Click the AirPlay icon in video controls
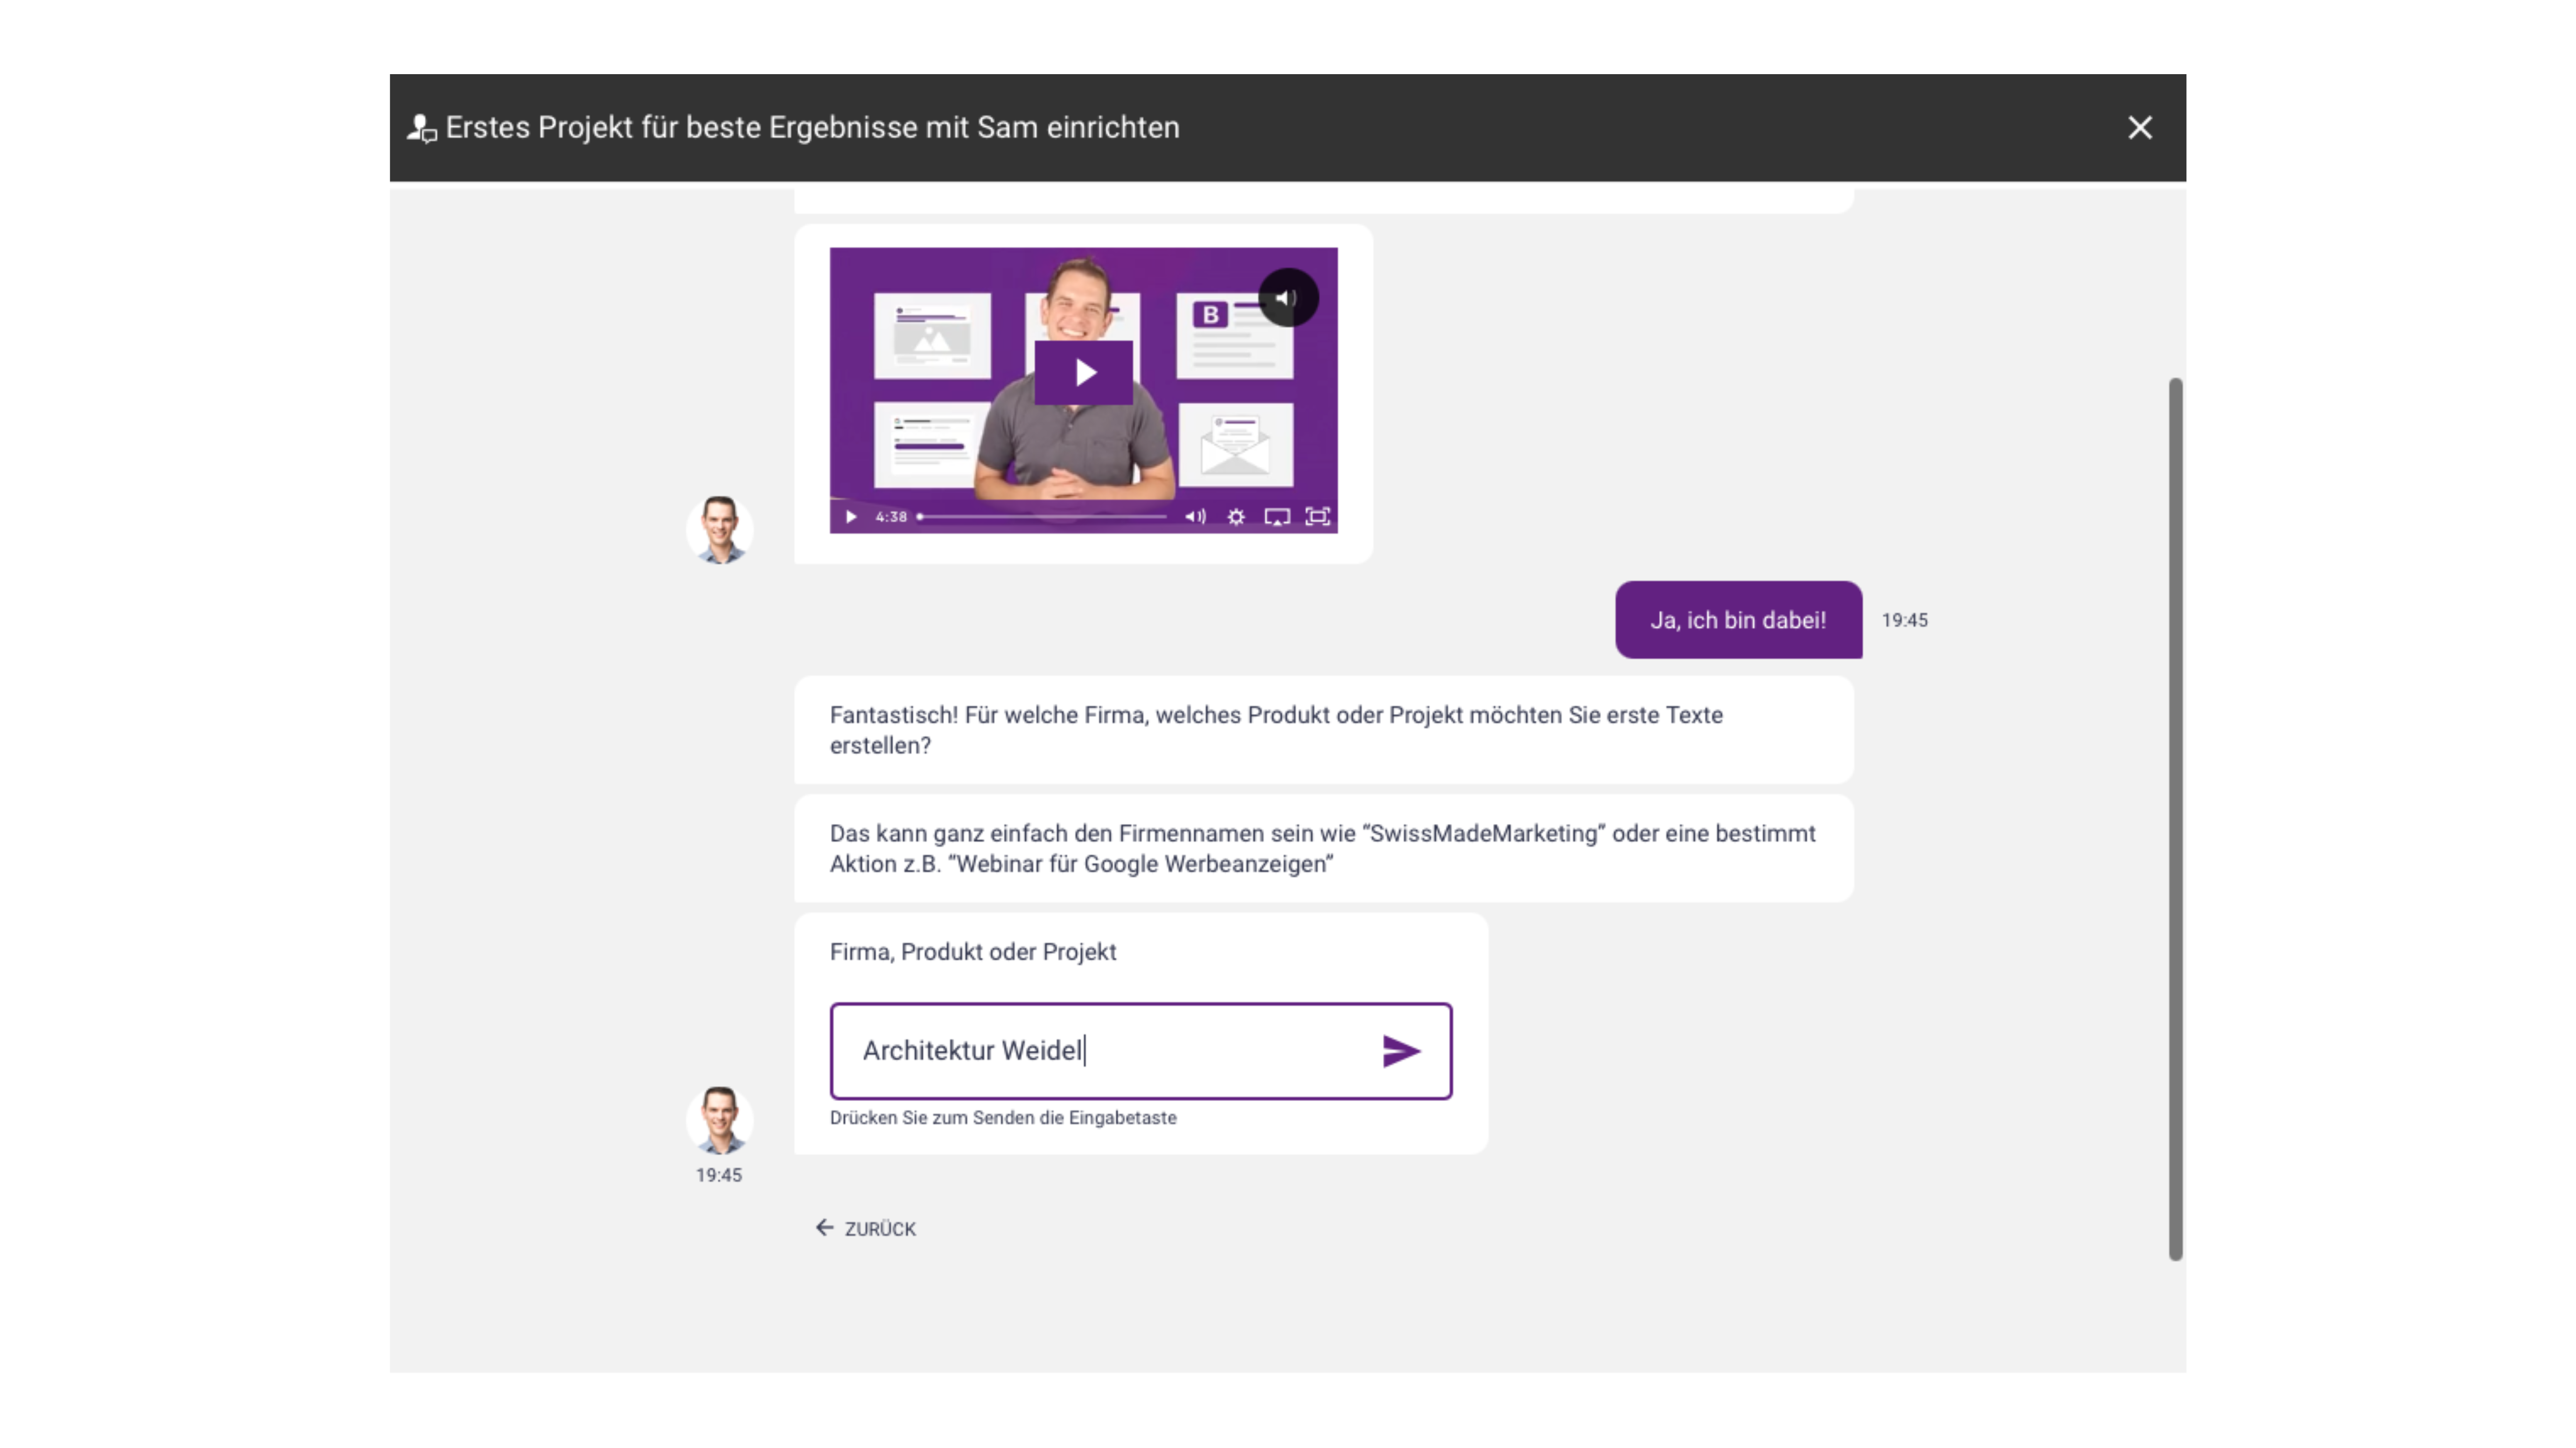Screen dimensions: 2576x1448 (1277, 517)
